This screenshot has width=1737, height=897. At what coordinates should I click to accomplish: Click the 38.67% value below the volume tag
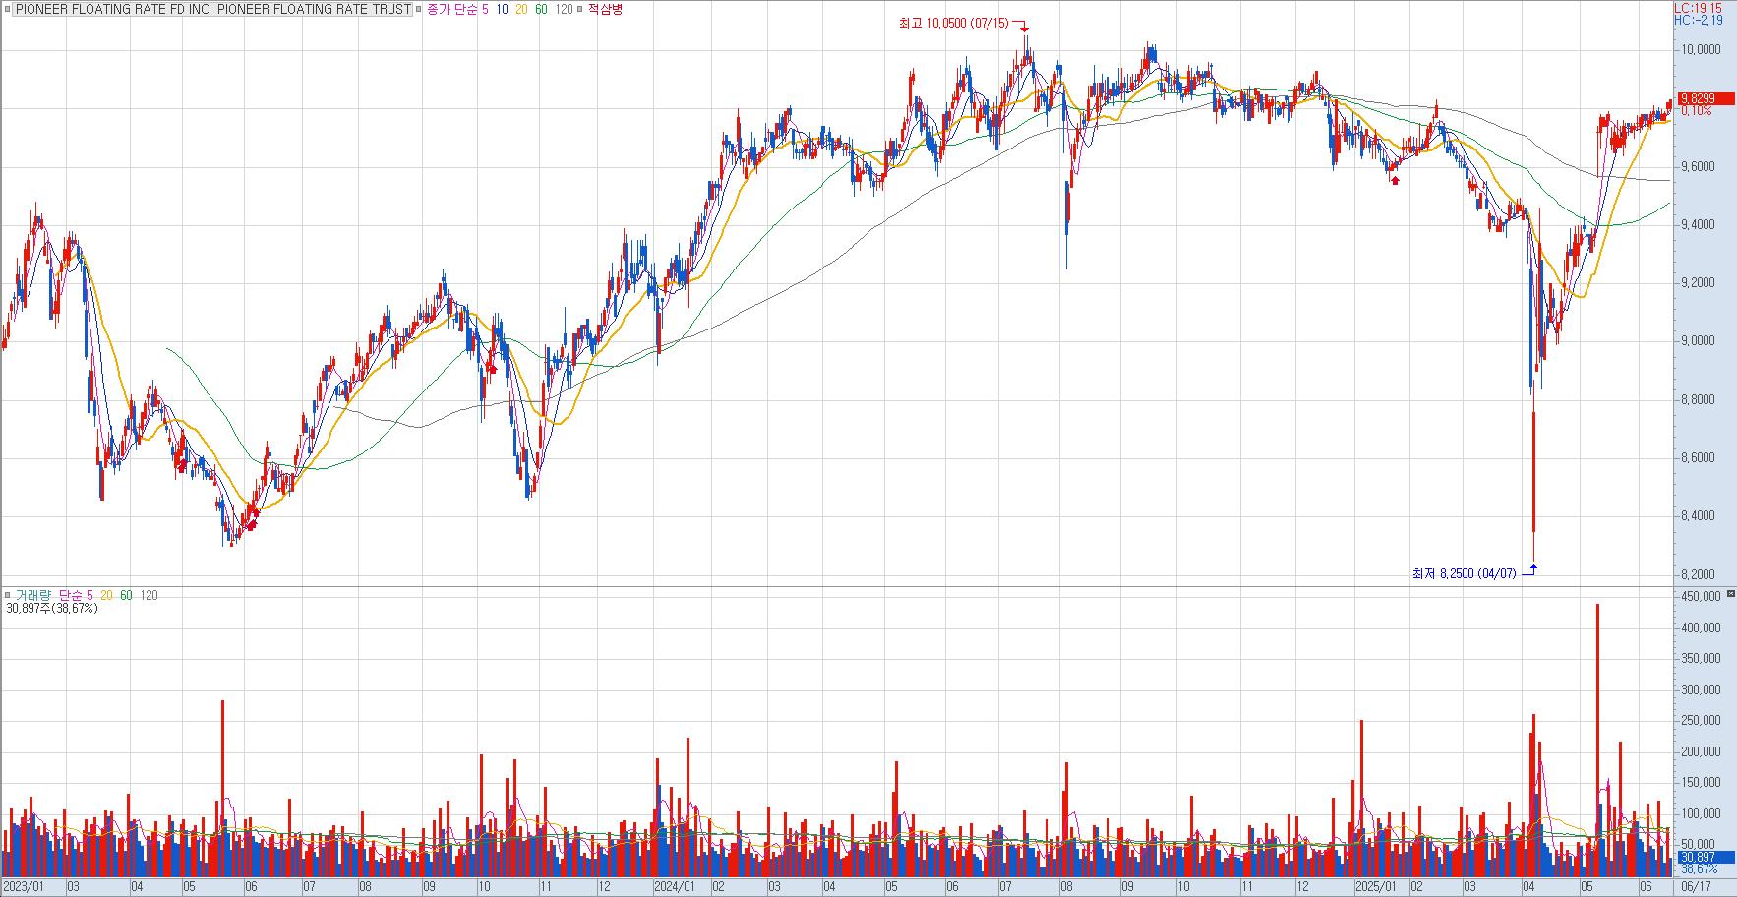pos(1700,869)
